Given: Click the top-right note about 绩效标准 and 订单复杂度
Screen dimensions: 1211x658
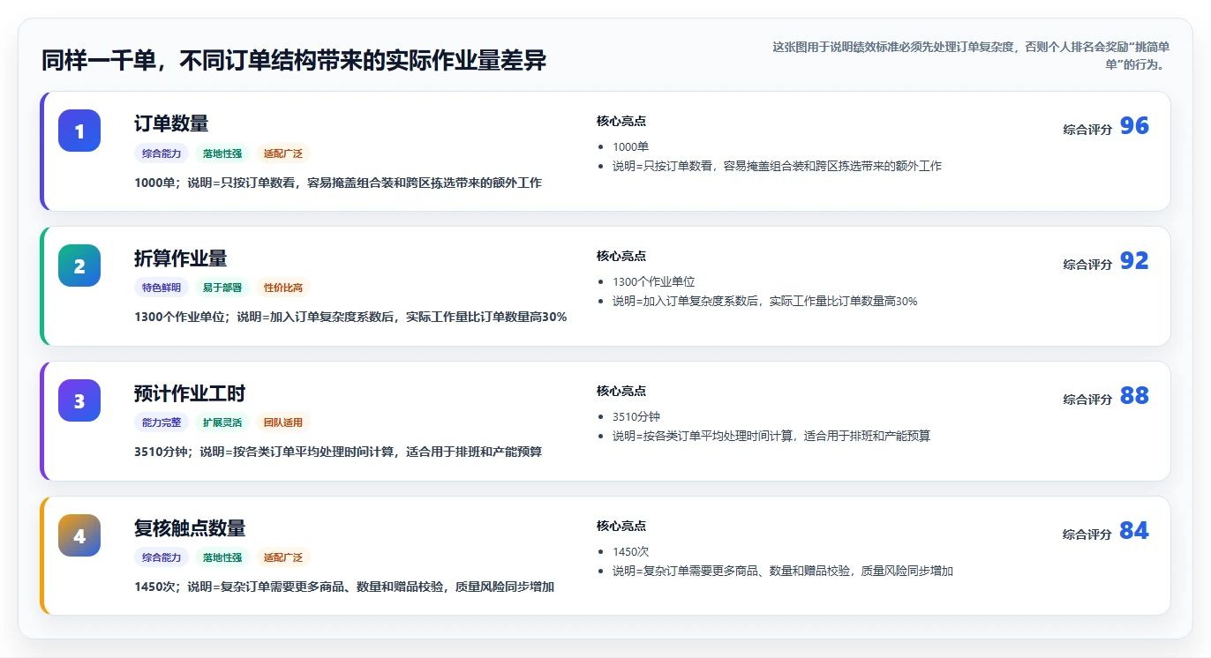Looking at the screenshot, I should pyautogui.click(x=971, y=56).
